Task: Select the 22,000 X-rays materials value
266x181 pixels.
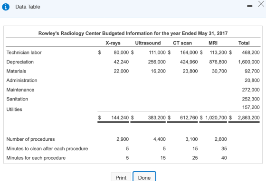Action: 121,71
